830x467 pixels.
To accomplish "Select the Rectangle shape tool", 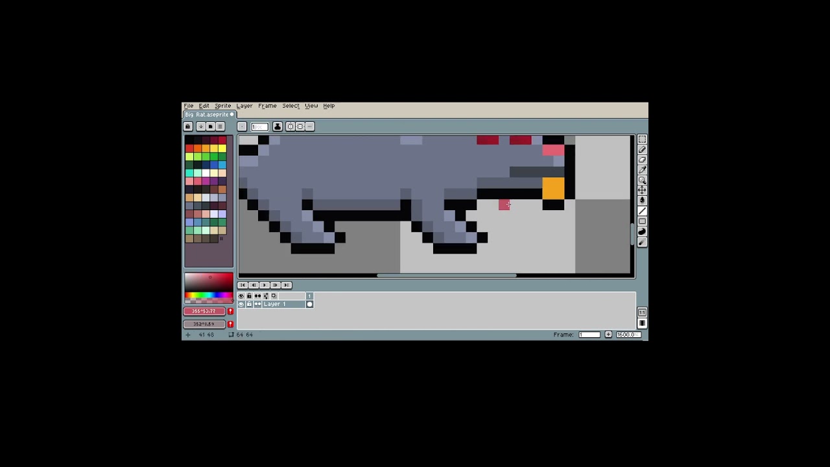I will pyautogui.click(x=642, y=221).
